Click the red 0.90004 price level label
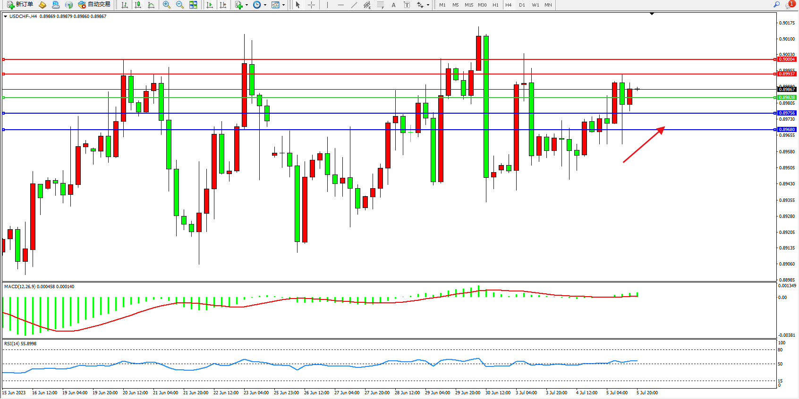 pyautogui.click(x=787, y=59)
